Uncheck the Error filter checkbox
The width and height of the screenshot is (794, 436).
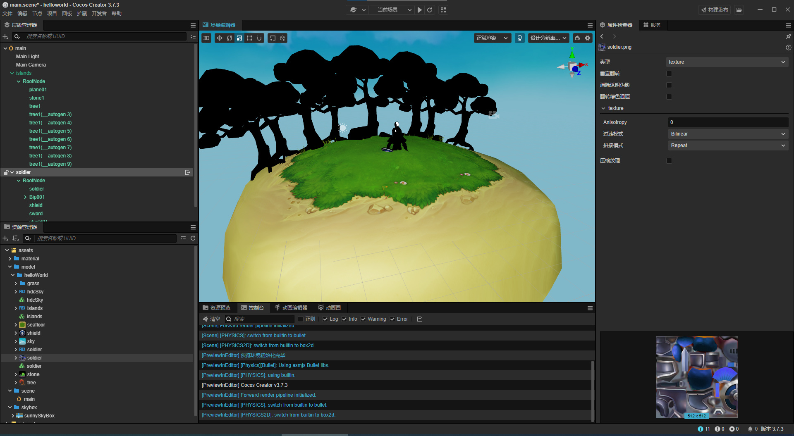(x=392, y=319)
